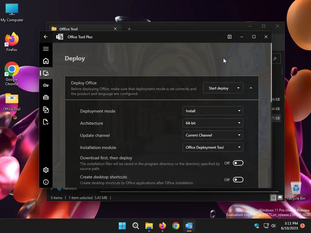311x233 pixels.
Task: Select the Deploy sidebar icon
Action: pos(46,73)
